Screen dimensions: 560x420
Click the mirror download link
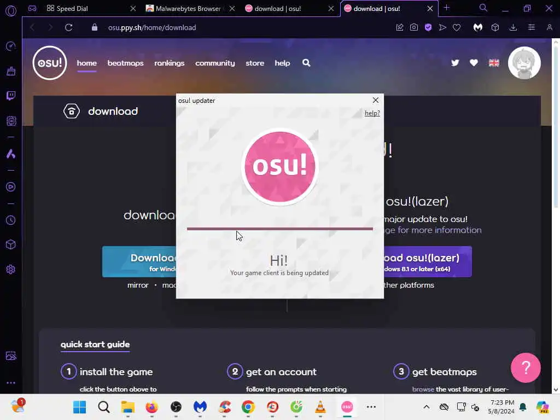click(x=138, y=285)
